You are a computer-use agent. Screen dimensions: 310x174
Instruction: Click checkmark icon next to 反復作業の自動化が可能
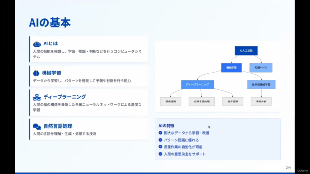(x=160, y=147)
